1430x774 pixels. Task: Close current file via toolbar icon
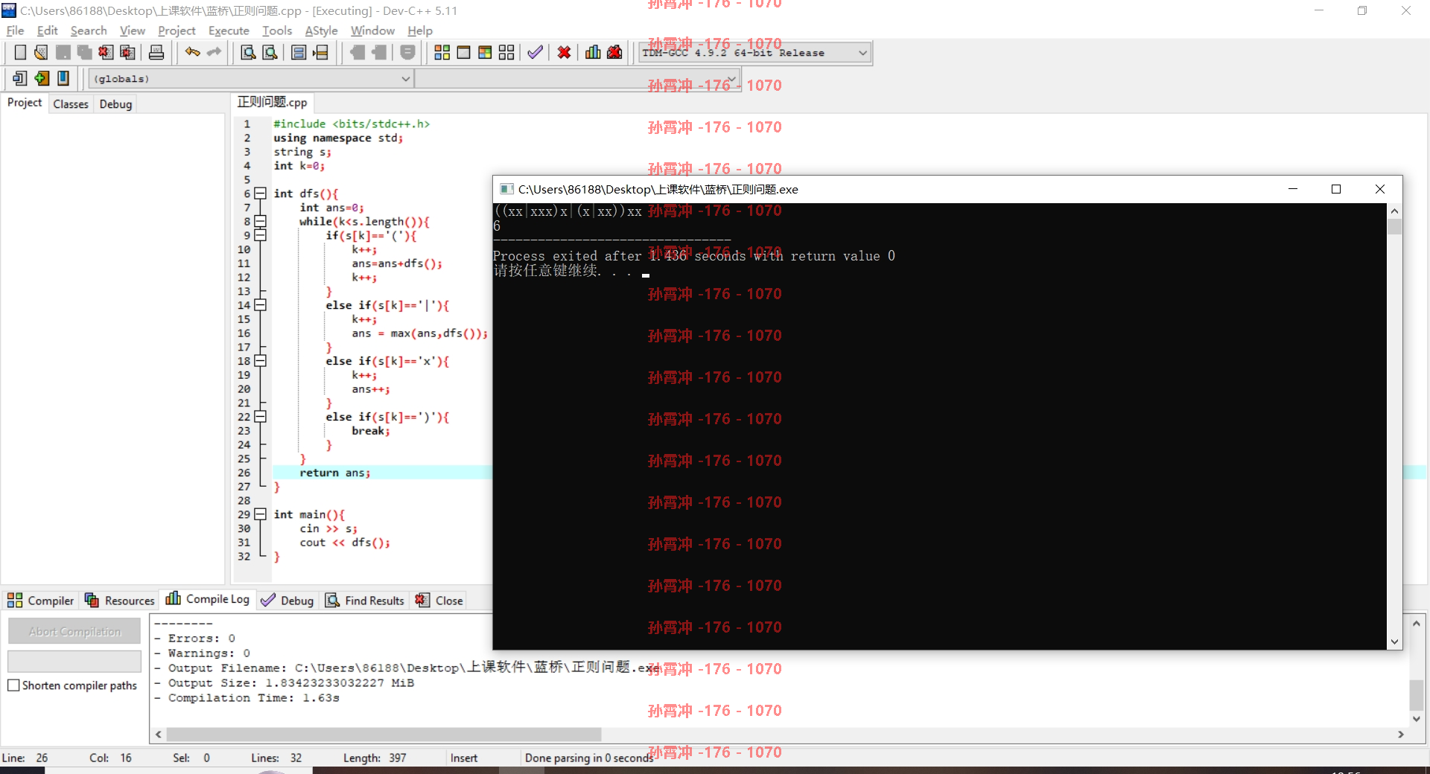click(x=106, y=52)
